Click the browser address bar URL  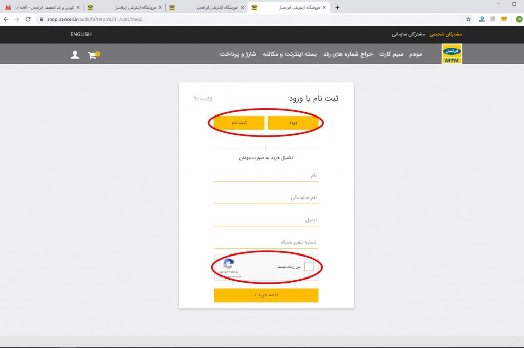point(95,19)
